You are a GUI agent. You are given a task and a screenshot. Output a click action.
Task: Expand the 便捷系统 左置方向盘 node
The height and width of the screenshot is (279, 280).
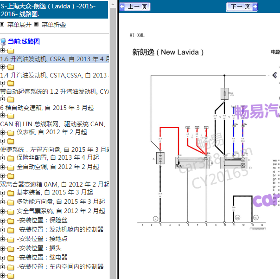pos(2,141)
